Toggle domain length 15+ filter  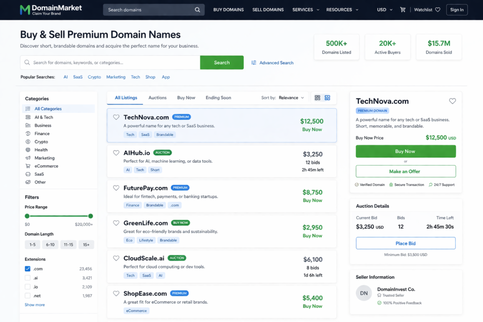86,244
